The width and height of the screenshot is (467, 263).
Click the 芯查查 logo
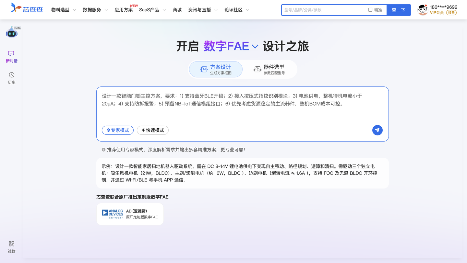coord(27,8)
